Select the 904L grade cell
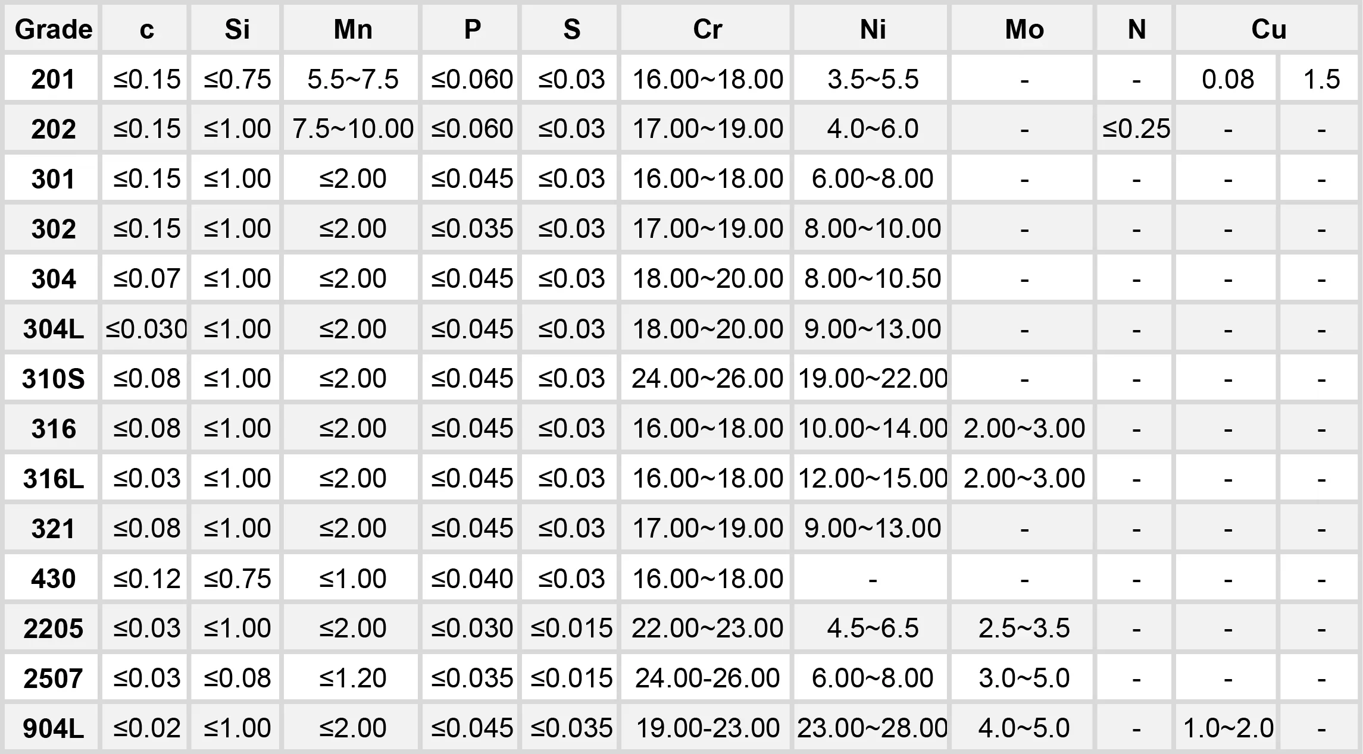Screen dimensions: 1363x754 53,728
